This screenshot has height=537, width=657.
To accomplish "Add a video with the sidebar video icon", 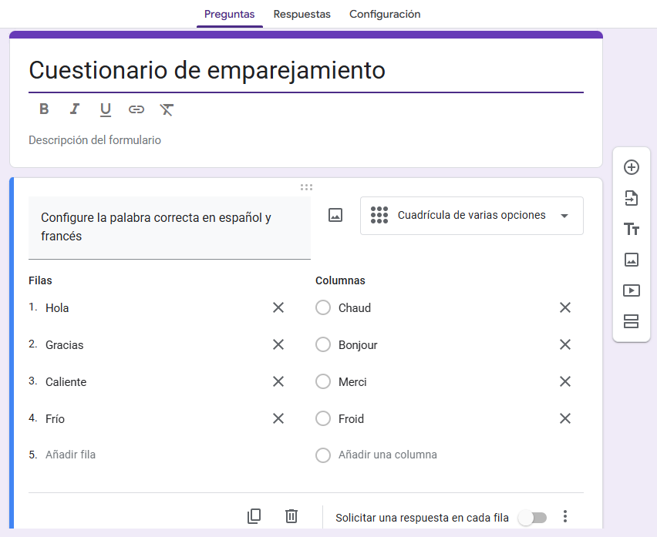I will coord(631,290).
